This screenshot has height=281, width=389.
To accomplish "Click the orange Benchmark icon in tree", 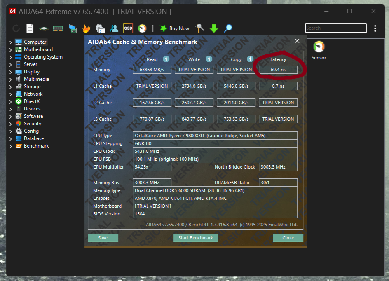I will [19, 146].
